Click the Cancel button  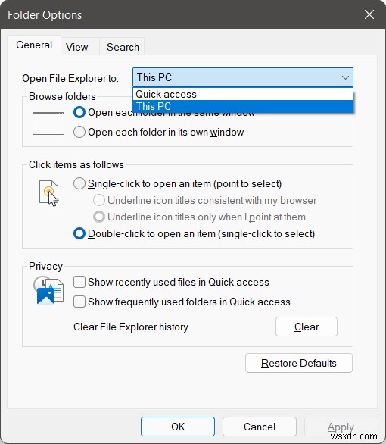[260, 427]
